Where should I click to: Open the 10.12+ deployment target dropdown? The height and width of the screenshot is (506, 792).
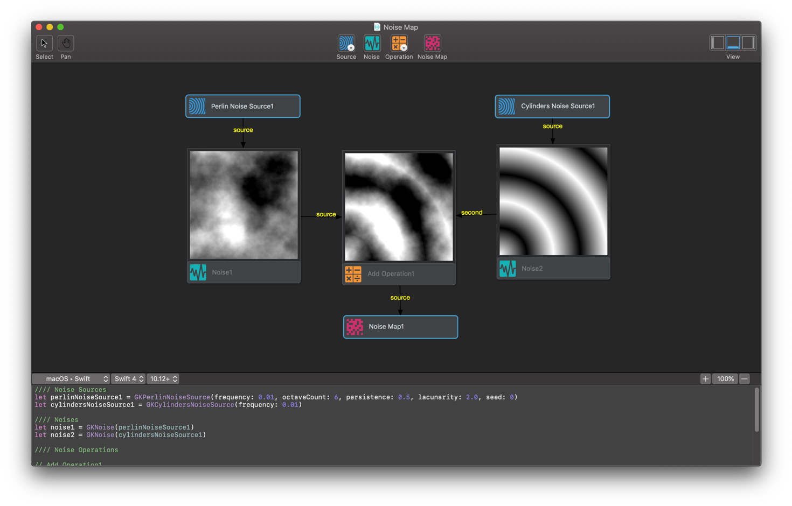163,379
